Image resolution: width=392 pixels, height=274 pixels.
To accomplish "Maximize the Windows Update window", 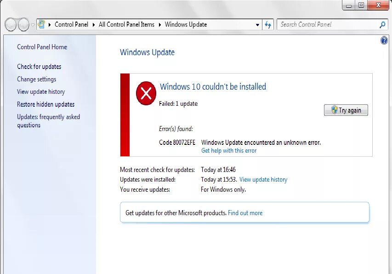I will 361,5.
